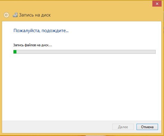Screen dimensions: 164x136
Task: Click the green filled progress segment
Action: click(15, 52)
